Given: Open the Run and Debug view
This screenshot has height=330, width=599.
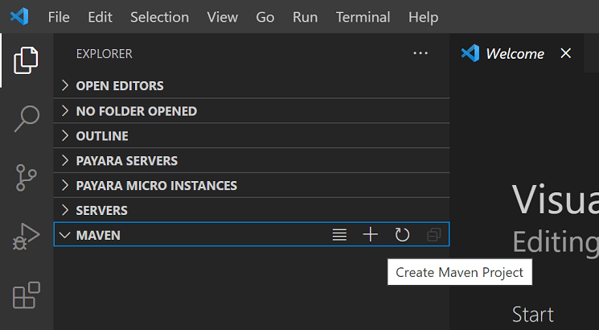Looking at the screenshot, I should point(26,237).
